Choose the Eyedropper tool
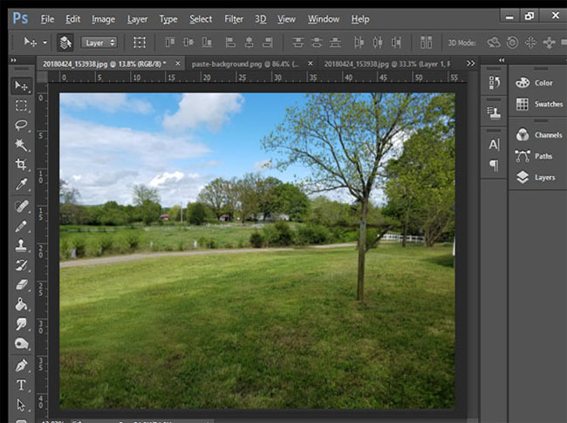 21,184
